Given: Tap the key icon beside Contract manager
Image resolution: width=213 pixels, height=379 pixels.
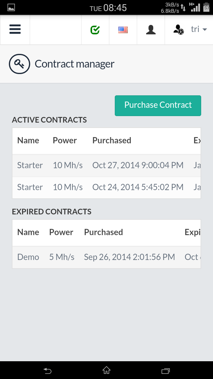Looking at the screenshot, I should (x=20, y=64).
